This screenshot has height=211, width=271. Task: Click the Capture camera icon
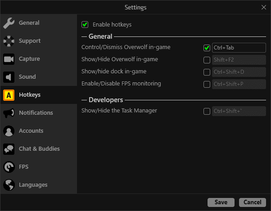9,59
